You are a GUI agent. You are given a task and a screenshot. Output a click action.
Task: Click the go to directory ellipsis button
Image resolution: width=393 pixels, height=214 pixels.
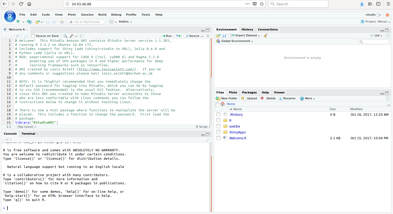389,104
